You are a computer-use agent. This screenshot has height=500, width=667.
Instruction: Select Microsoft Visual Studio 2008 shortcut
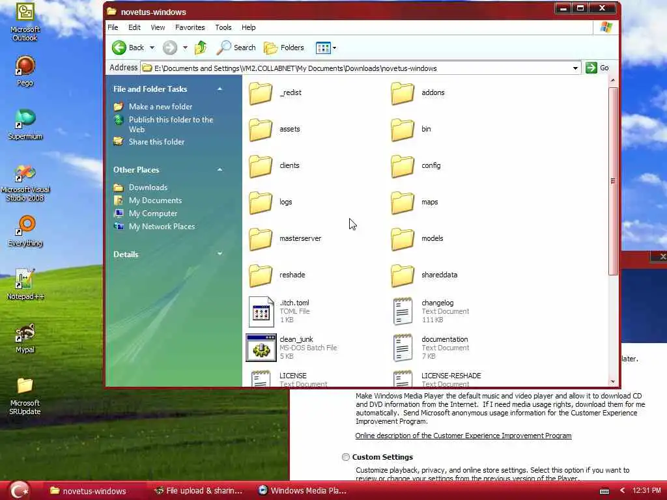point(25,183)
